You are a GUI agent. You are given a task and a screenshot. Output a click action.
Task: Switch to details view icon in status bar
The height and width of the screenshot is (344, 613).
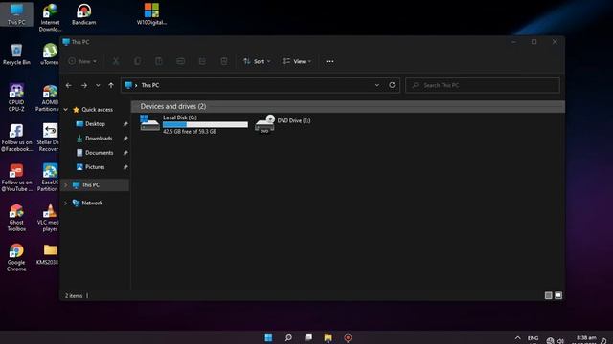pos(548,295)
